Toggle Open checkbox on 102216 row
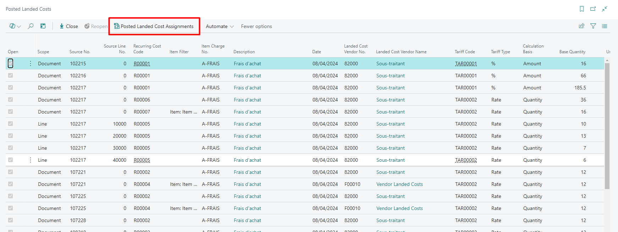618x232 pixels. [11, 76]
